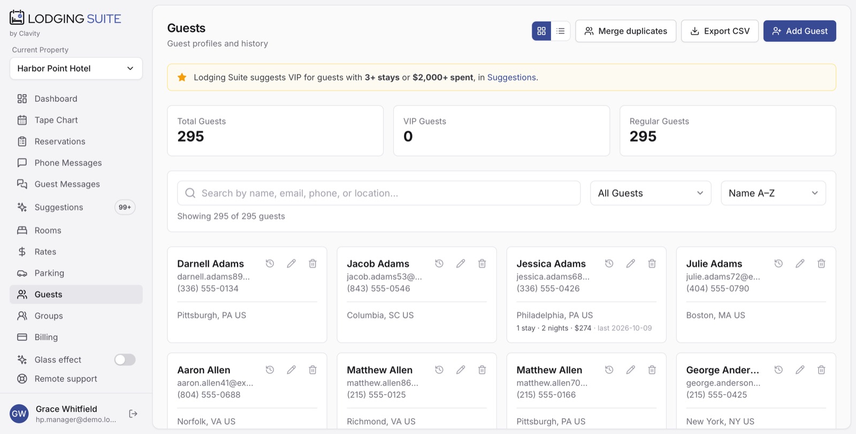Open Rates page
856x434 pixels.
click(x=76, y=252)
